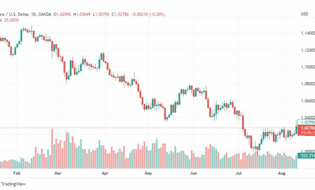This screenshot has width=315, height=190.
Task: Click the 1.08000 price axis label
Action: [x=308, y=84]
